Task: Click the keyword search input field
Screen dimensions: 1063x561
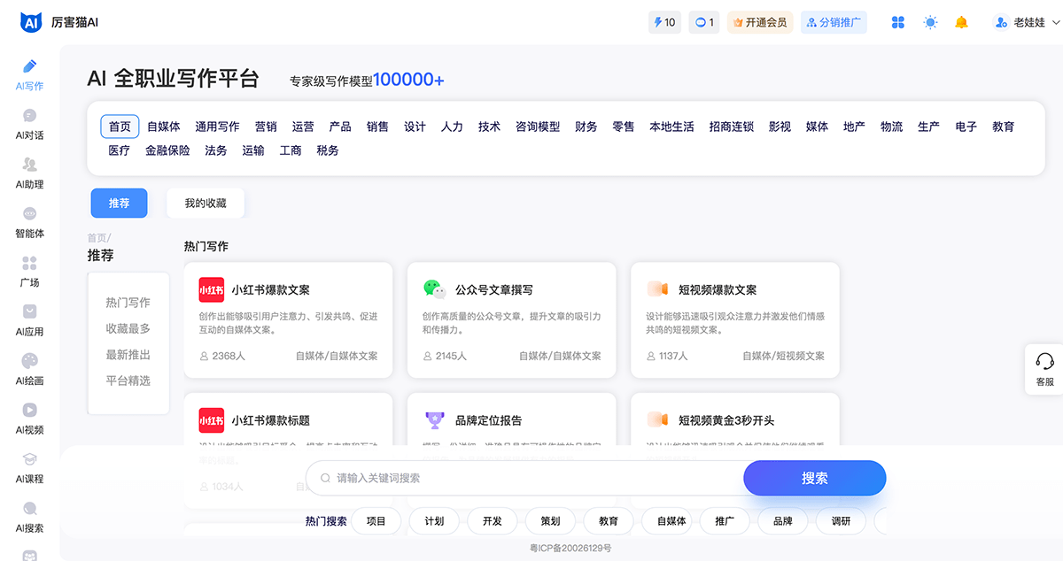Action: (531, 478)
